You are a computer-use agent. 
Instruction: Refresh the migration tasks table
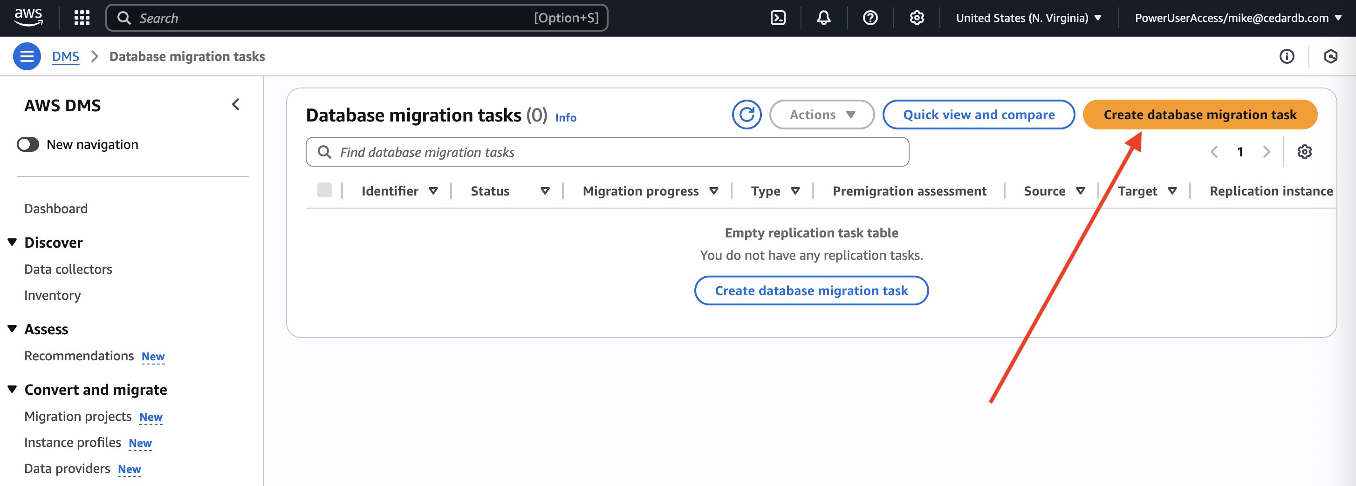pos(746,115)
